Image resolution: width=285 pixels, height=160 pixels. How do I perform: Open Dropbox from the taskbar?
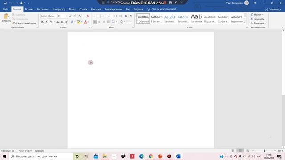point(123,156)
